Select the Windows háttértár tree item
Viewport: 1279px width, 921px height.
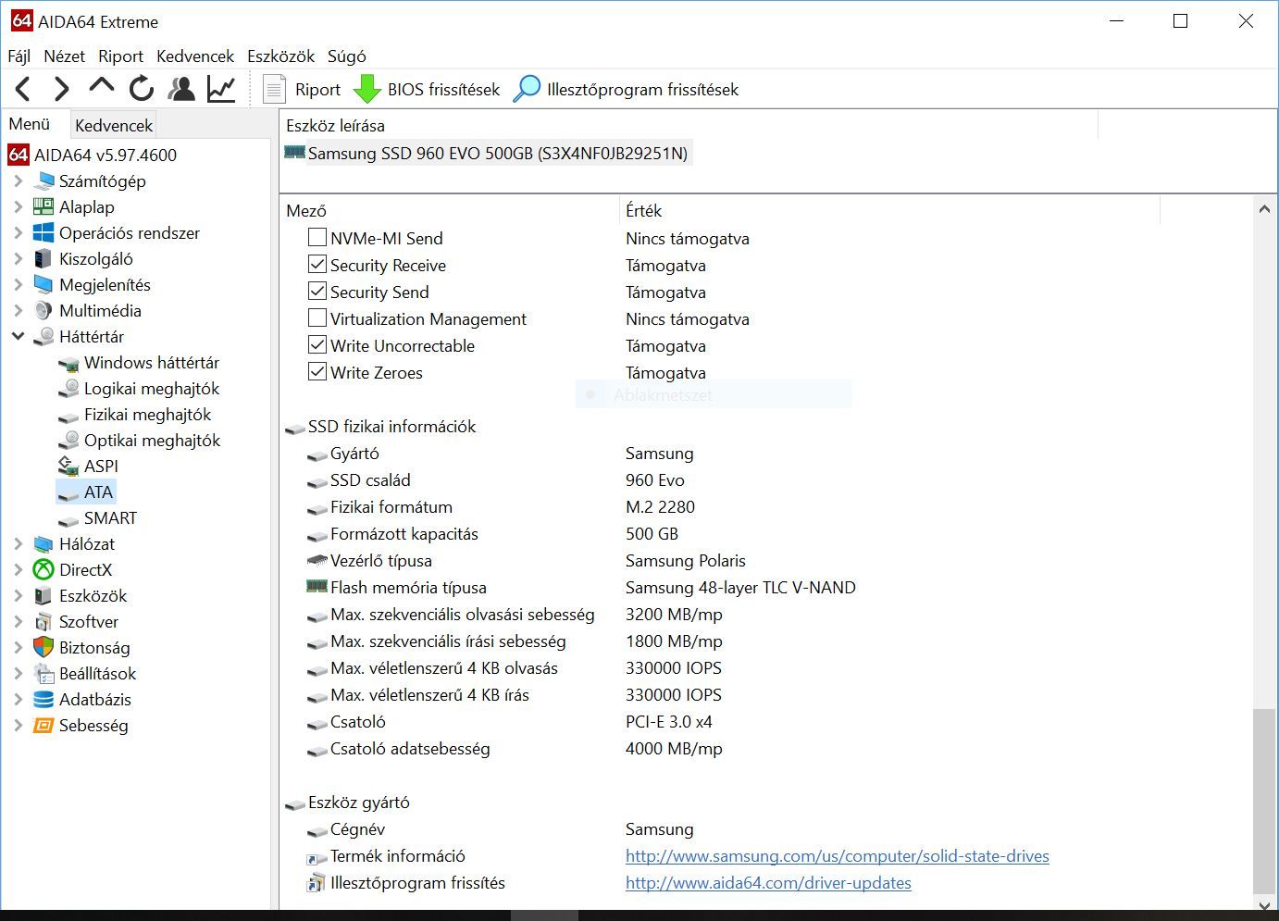(x=152, y=362)
